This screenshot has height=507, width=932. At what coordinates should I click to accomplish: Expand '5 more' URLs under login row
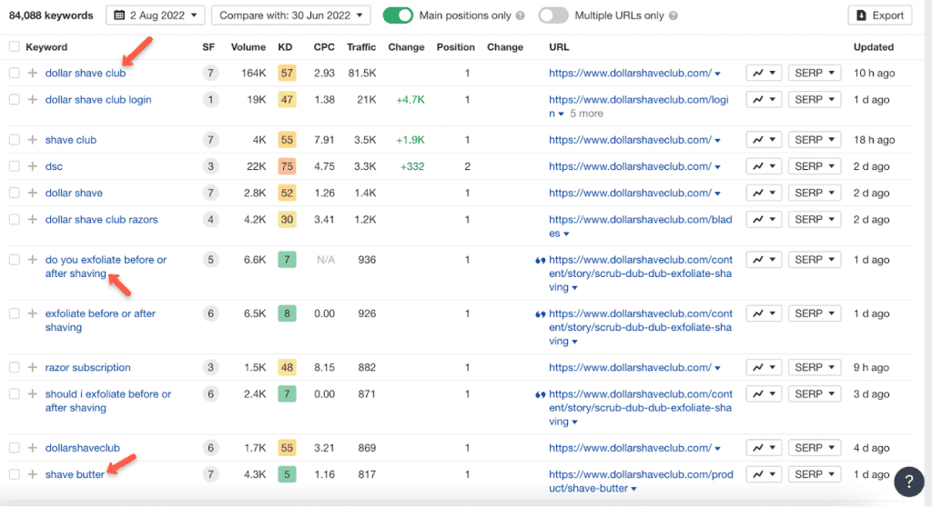tap(585, 114)
